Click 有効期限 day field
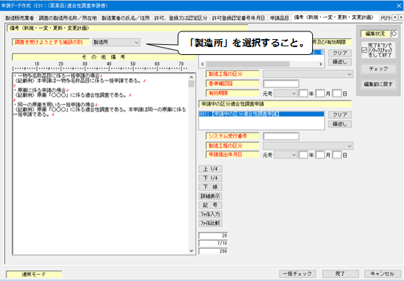 tap(337, 93)
